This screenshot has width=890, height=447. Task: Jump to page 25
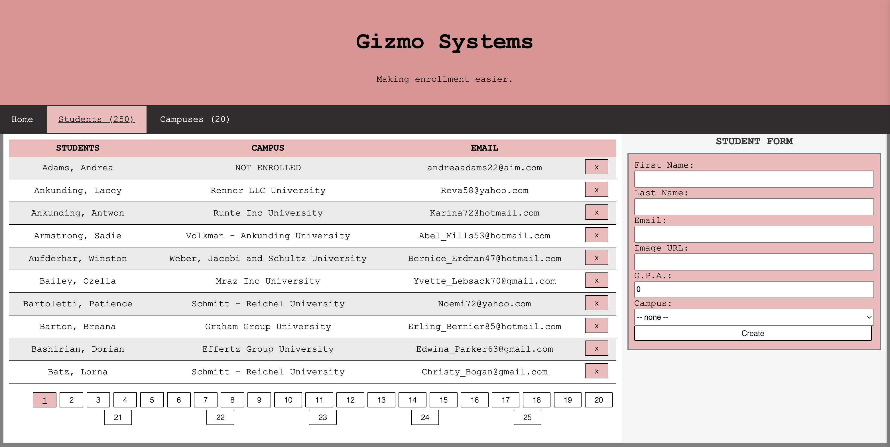(x=527, y=418)
